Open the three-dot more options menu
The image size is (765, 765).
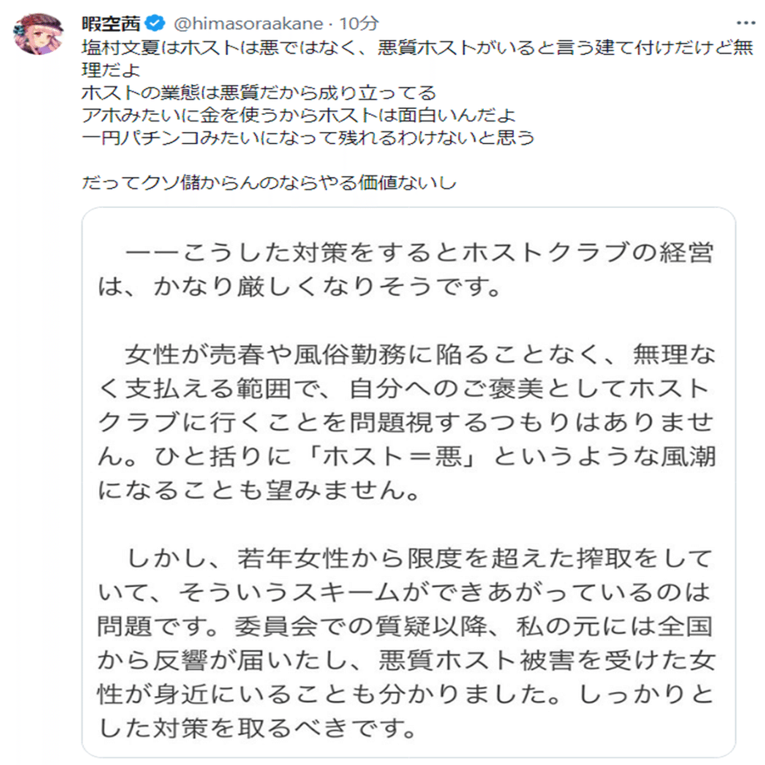point(746,23)
